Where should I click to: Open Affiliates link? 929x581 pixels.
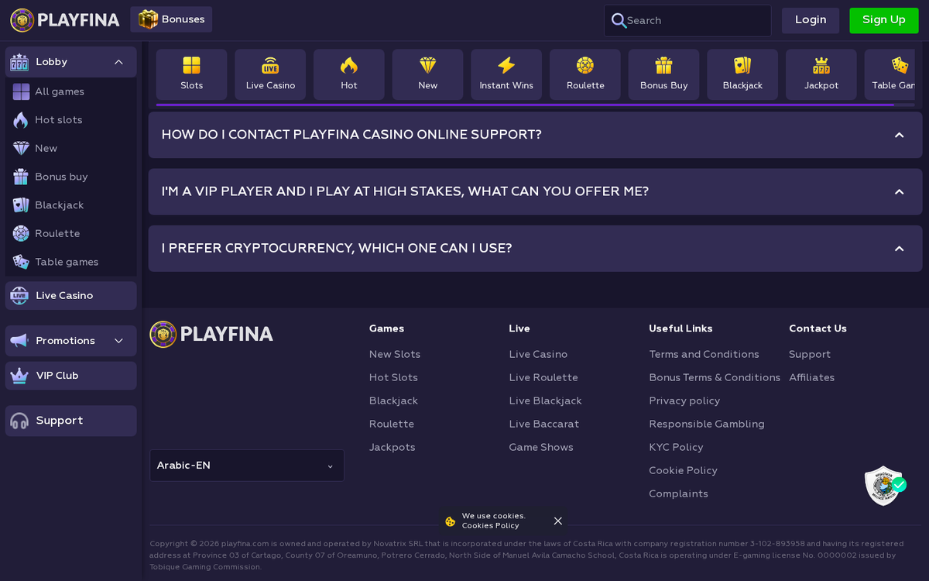811,377
